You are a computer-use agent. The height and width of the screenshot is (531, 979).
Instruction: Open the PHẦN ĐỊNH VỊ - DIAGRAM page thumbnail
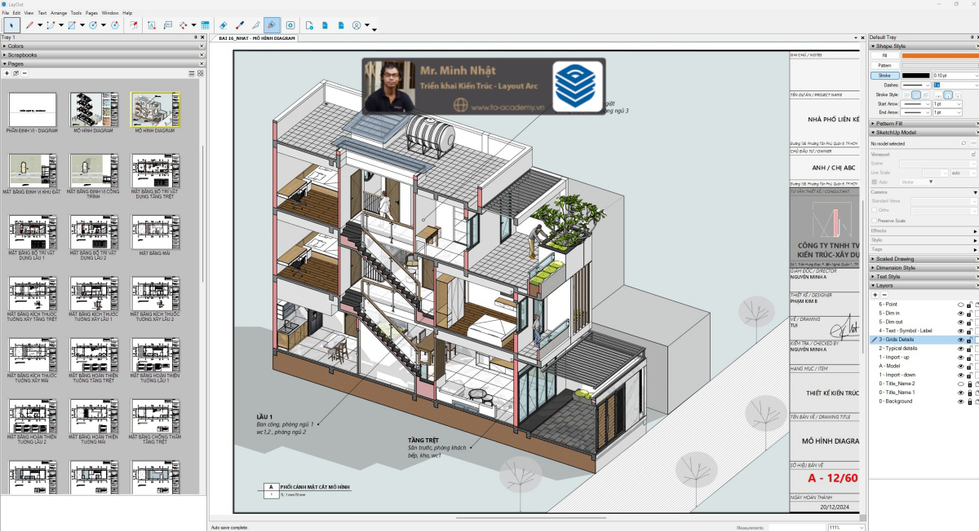(x=33, y=109)
